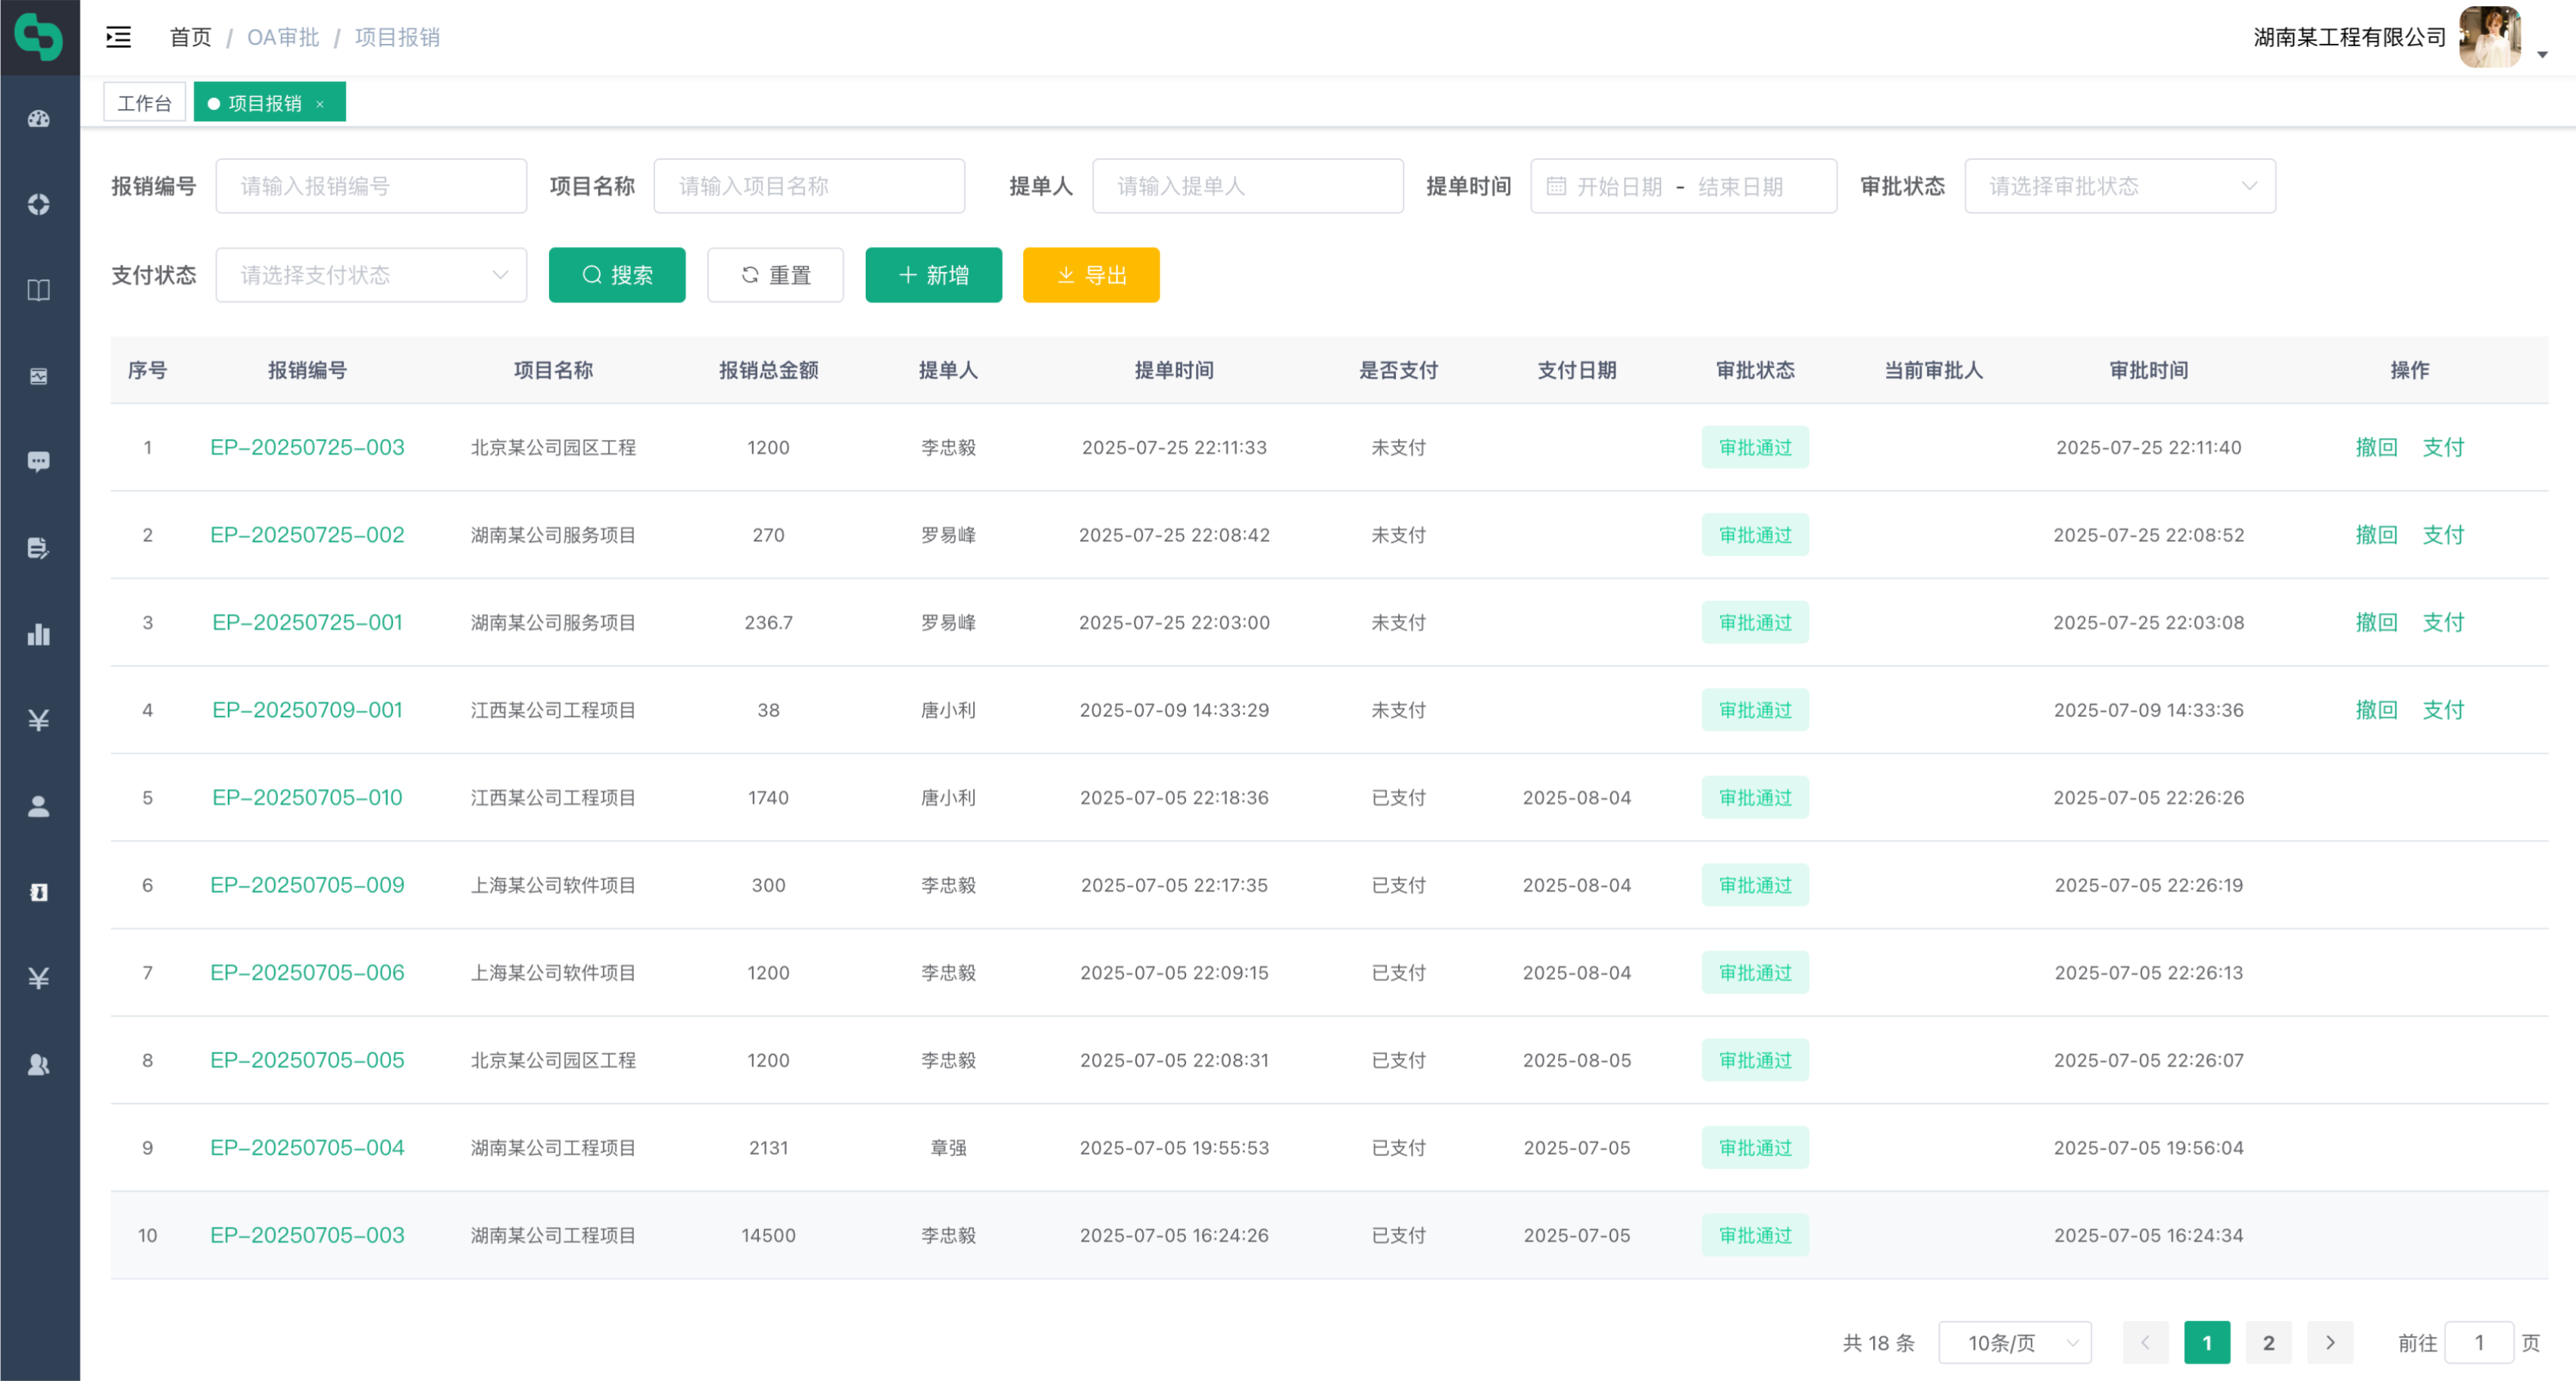Click the green 搜索 button
The width and height of the screenshot is (2576, 1381).
(x=617, y=275)
